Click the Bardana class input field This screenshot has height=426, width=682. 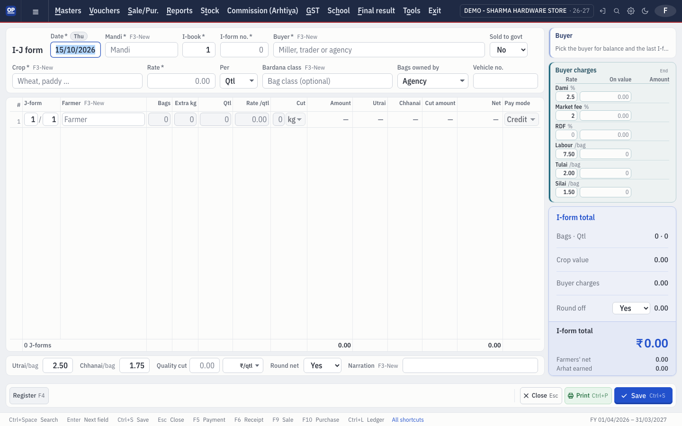coord(327,81)
